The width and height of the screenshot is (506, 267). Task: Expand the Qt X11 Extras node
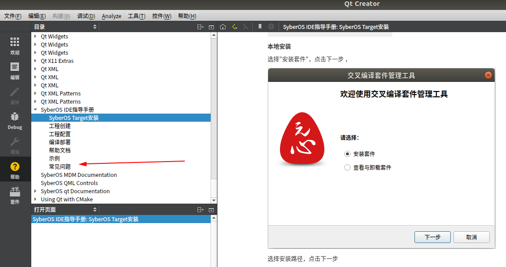click(x=36, y=61)
